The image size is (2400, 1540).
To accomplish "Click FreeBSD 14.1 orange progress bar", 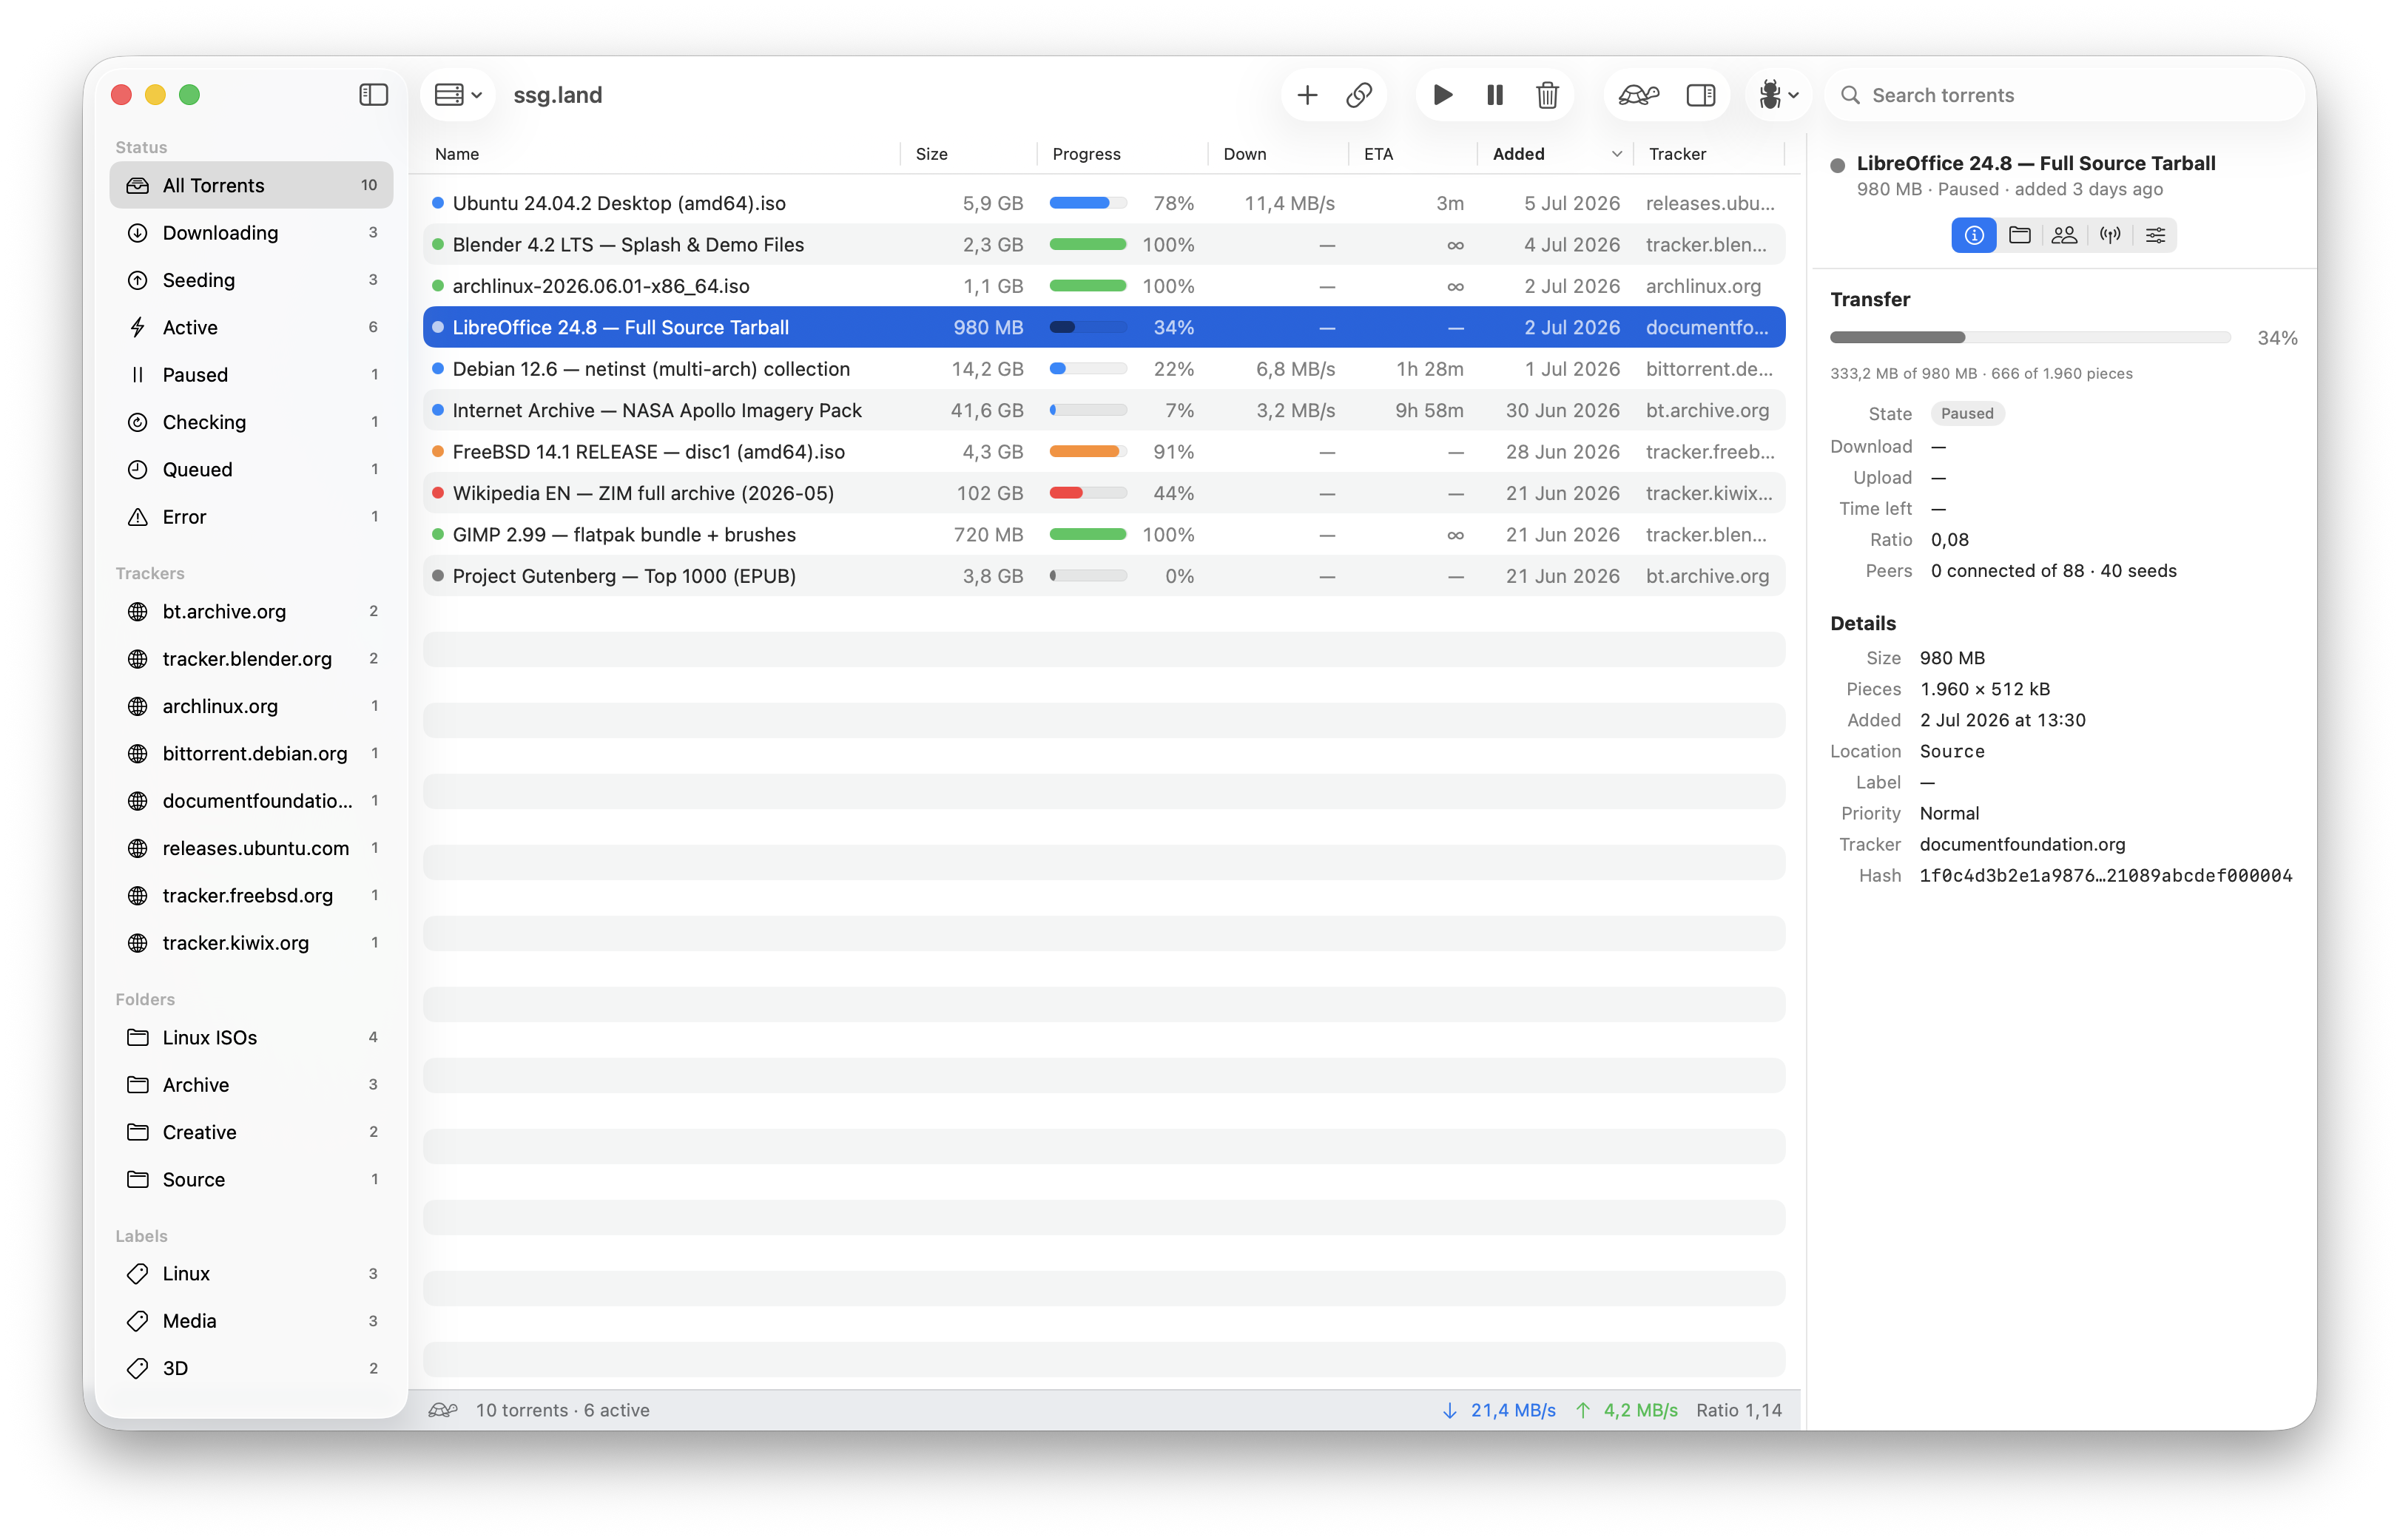I will tap(1087, 452).
